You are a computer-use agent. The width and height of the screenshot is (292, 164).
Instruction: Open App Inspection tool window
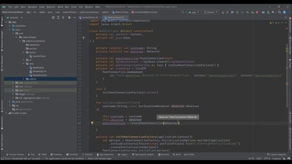[x=105, y=154]
